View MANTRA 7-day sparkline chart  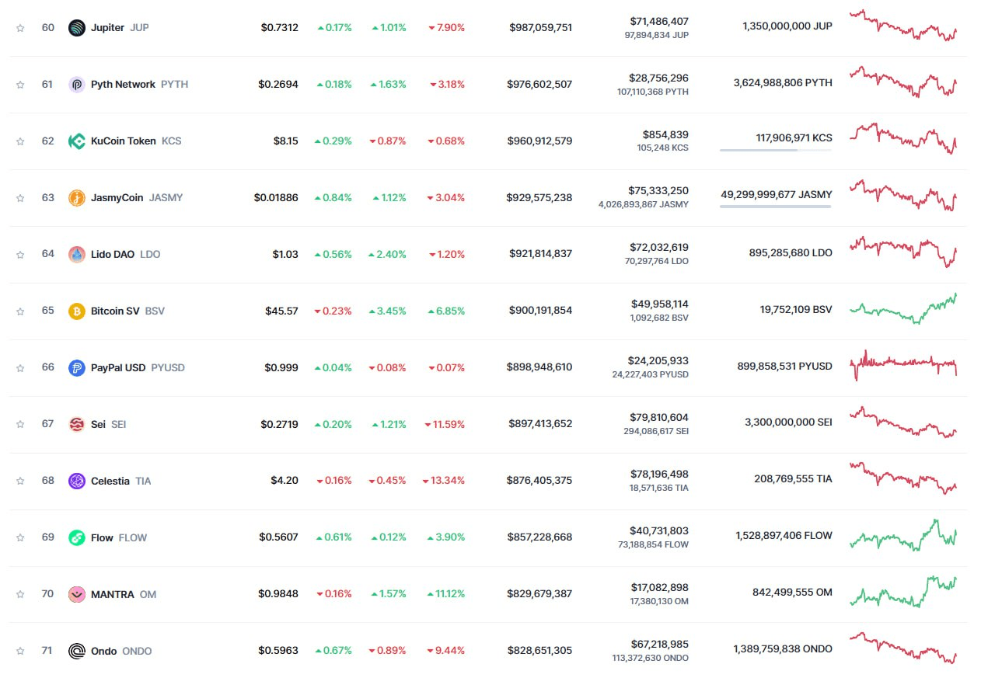click(x=903, y=592)
